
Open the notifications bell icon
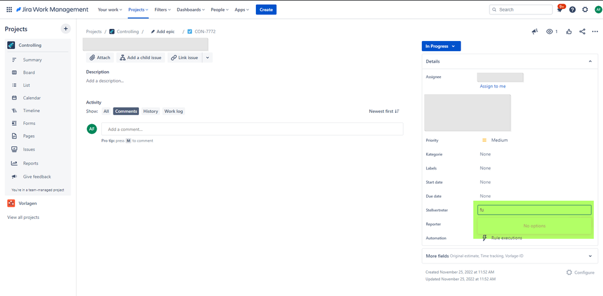coord(560,10)
